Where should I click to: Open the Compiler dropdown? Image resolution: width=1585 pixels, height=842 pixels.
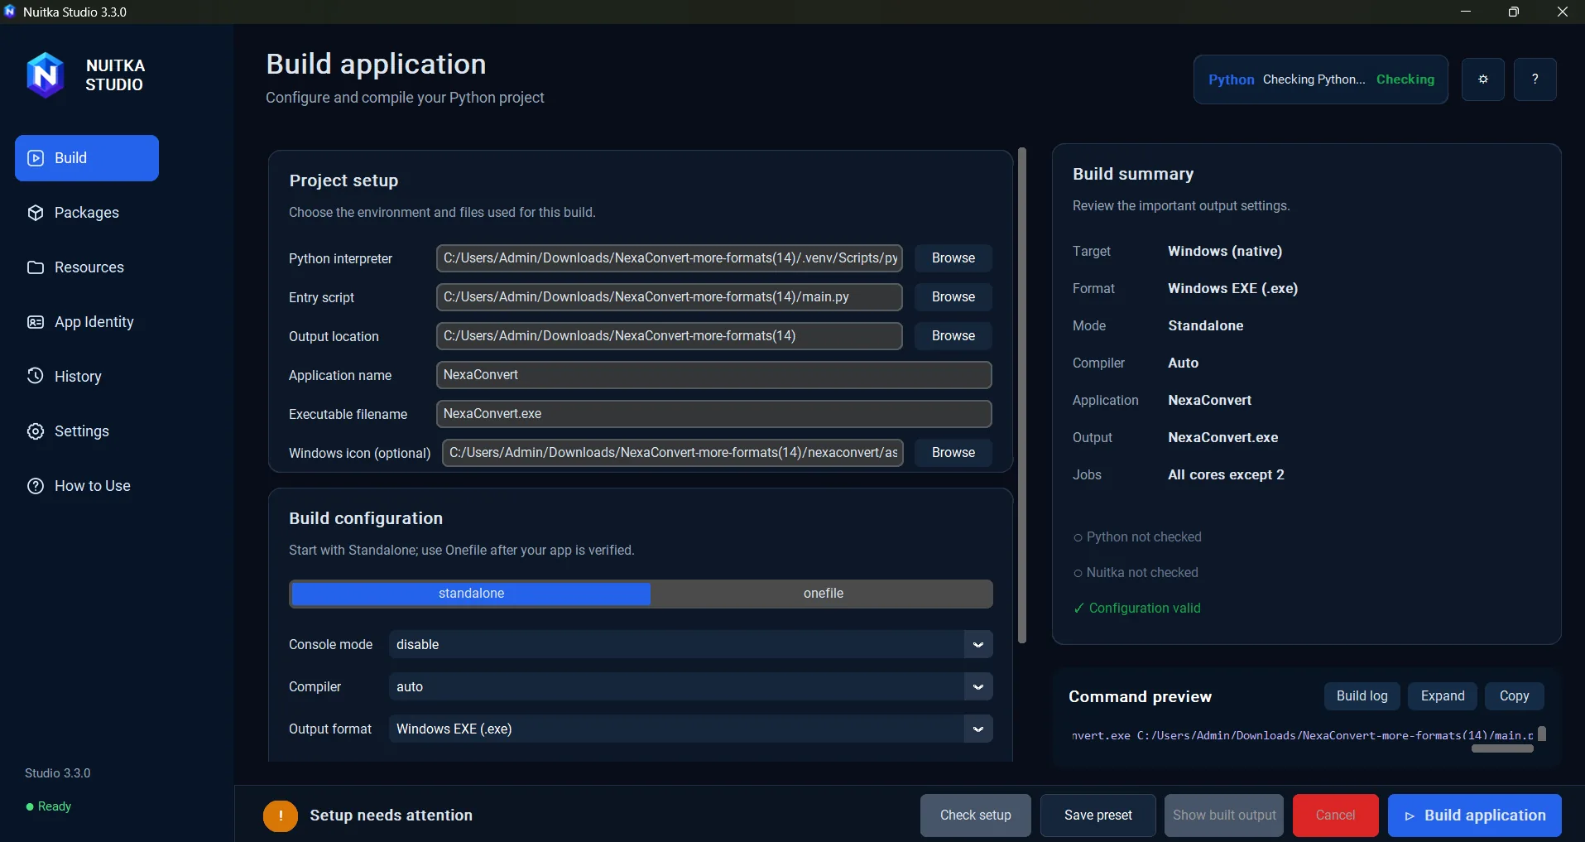pos(690,686)
